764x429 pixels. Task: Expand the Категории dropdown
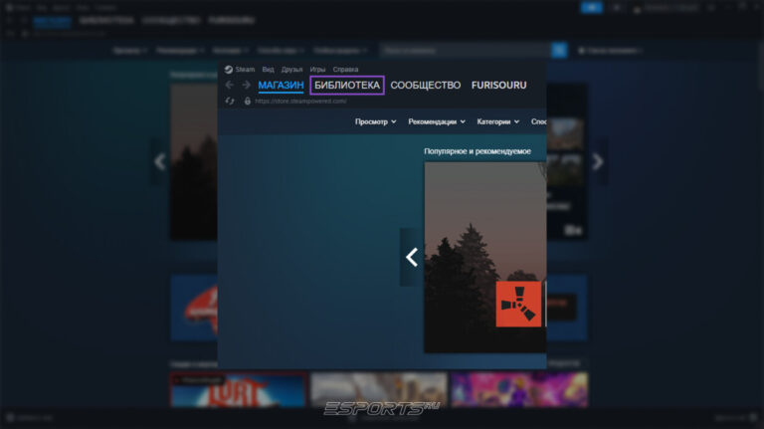(498, 121)
